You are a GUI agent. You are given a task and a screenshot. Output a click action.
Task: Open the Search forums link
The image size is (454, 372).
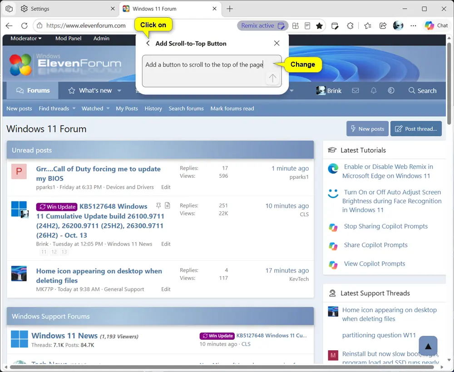[186, 108]
